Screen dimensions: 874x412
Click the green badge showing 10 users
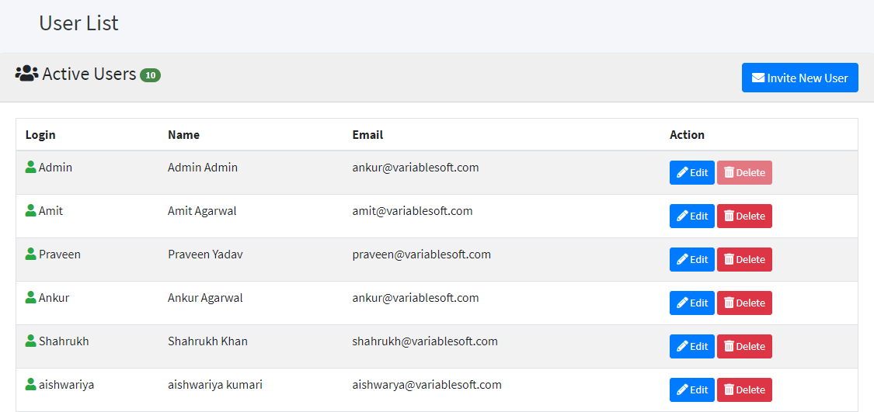point(150,75)
